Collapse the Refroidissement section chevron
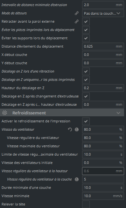 (118, 113)
